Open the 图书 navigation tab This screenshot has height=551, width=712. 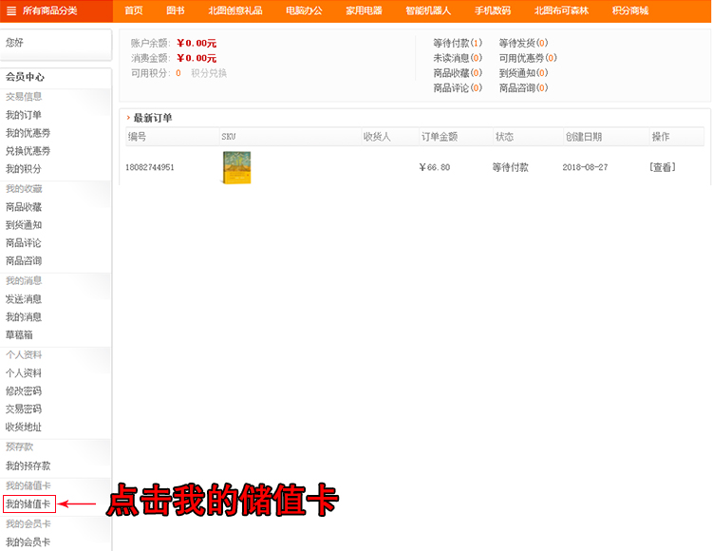pyautogui.click(x=176, y=10)
